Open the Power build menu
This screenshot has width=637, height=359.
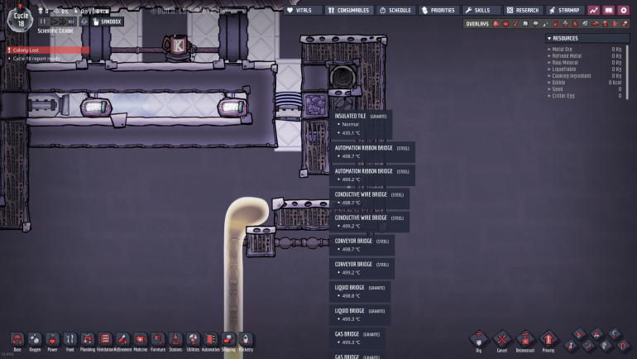(52, 339)
